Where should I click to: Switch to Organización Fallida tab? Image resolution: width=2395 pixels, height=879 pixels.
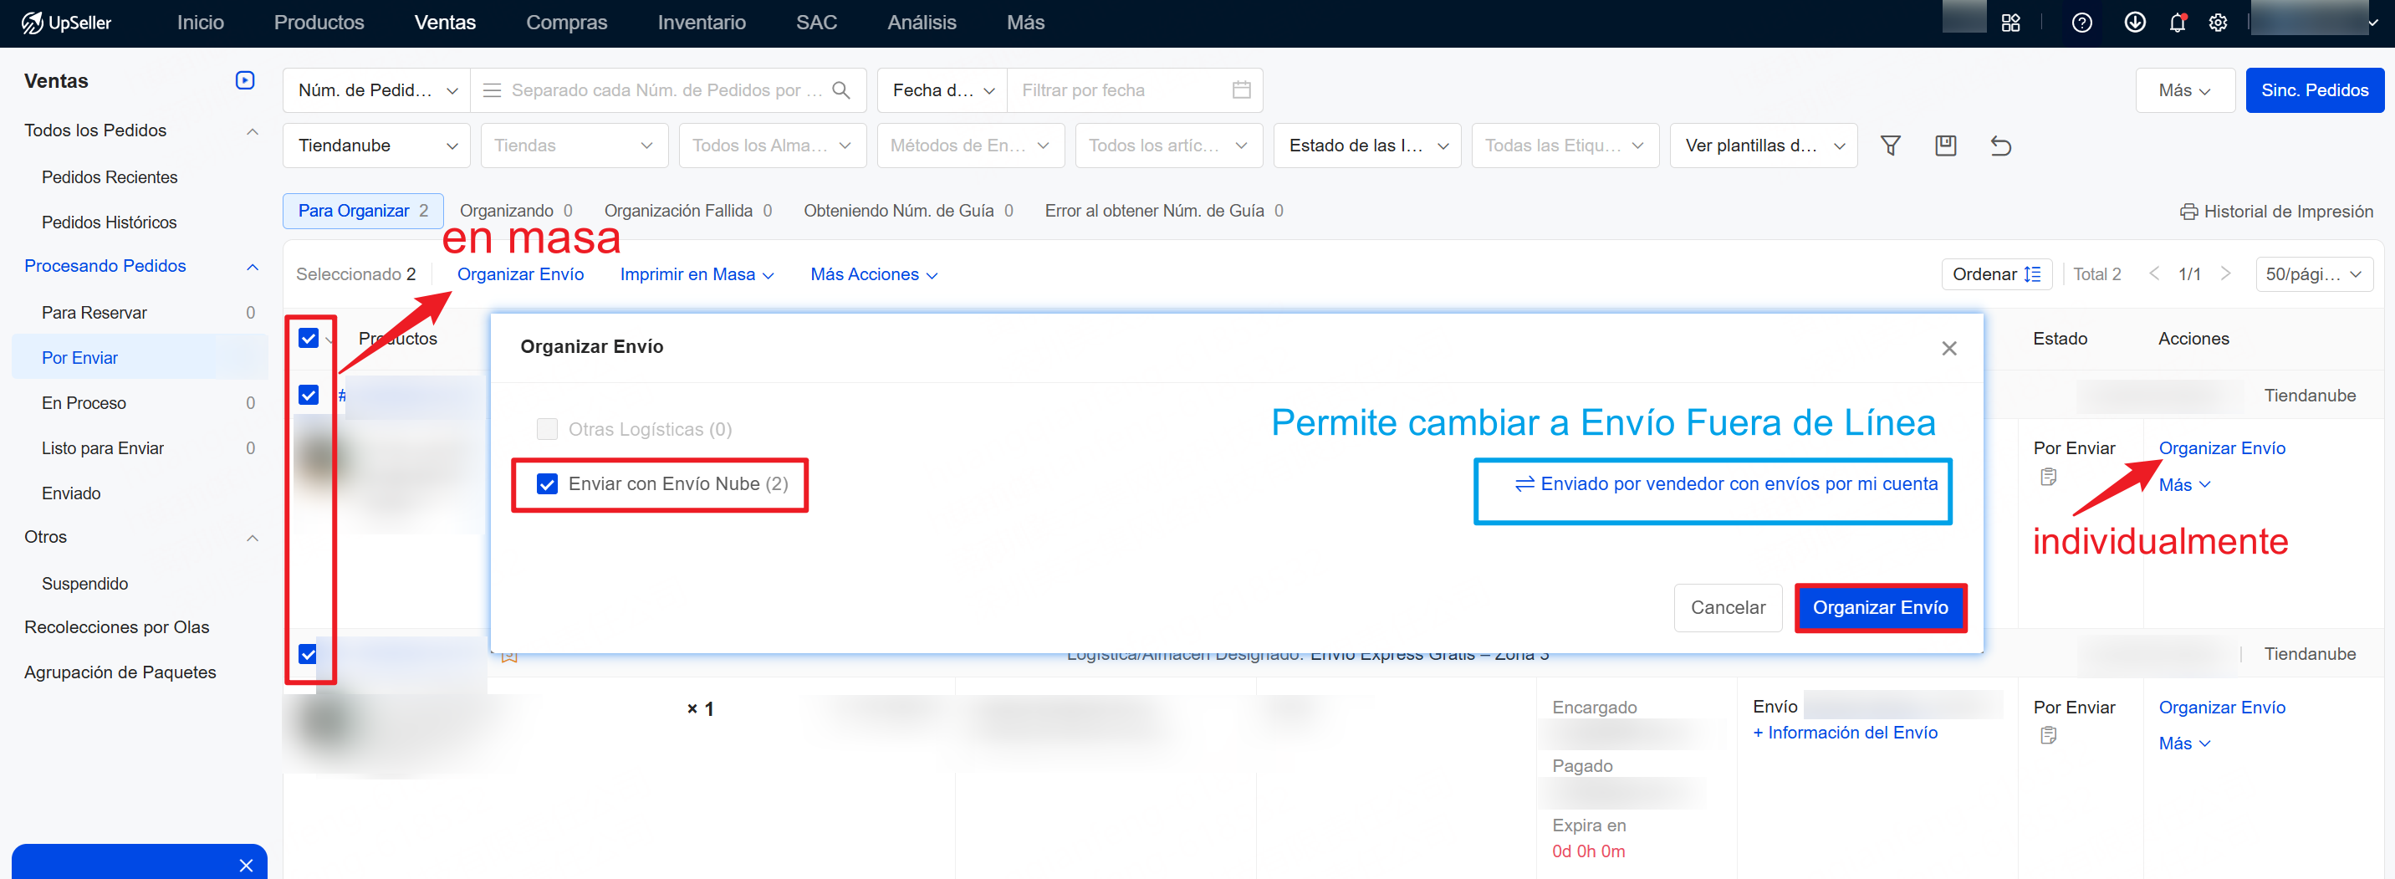coord(688,211)
